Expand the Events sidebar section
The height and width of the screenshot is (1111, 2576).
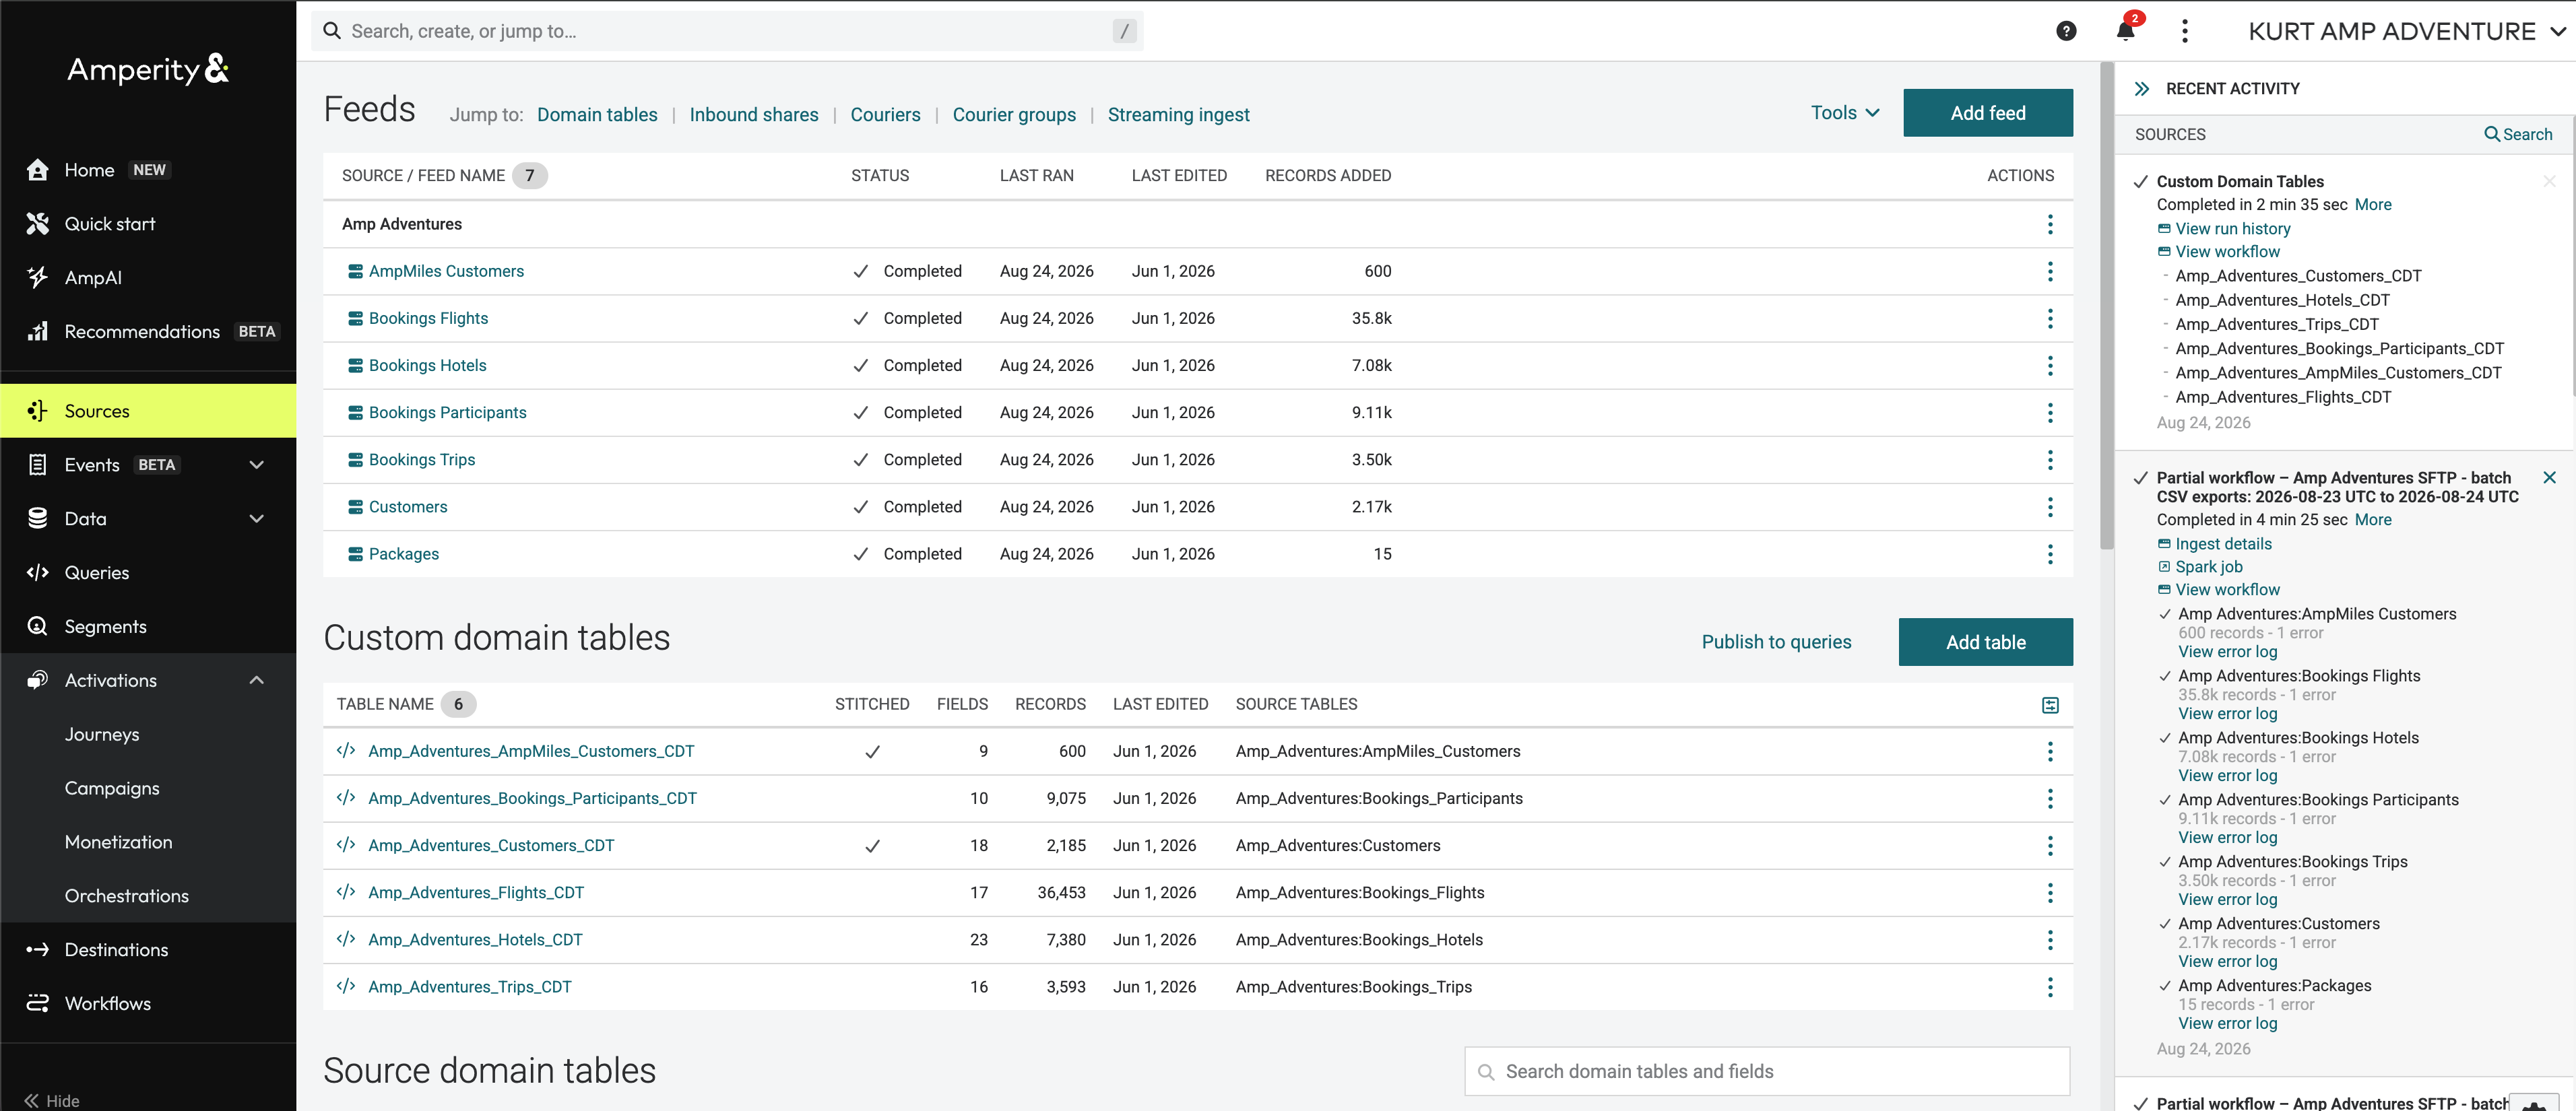[256, 465]
